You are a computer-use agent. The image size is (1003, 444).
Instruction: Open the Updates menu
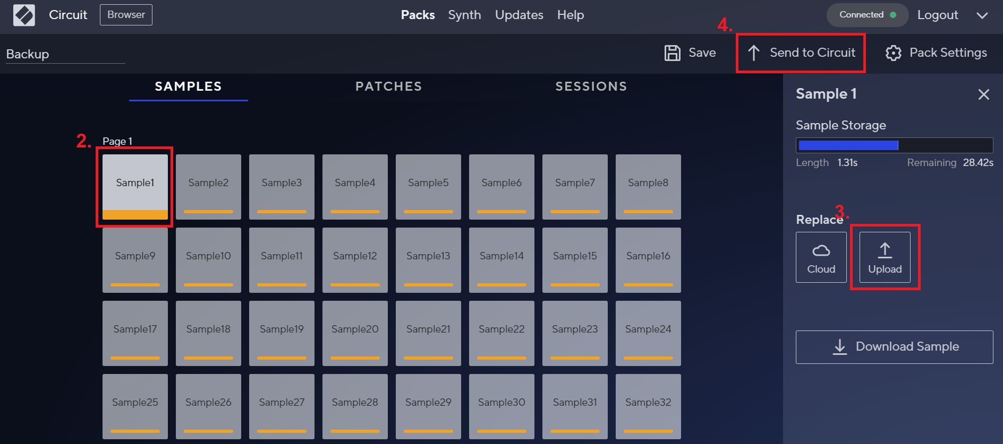[519, 15]
